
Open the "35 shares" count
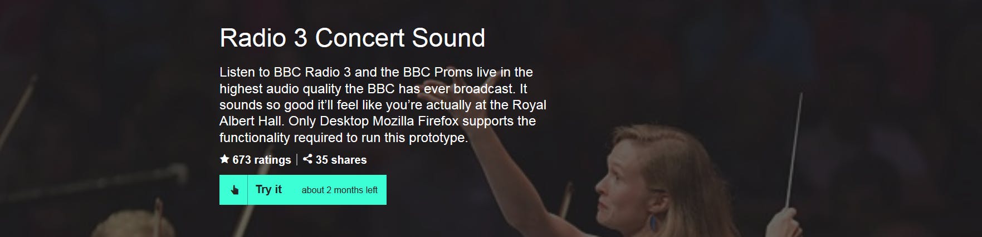341,160
